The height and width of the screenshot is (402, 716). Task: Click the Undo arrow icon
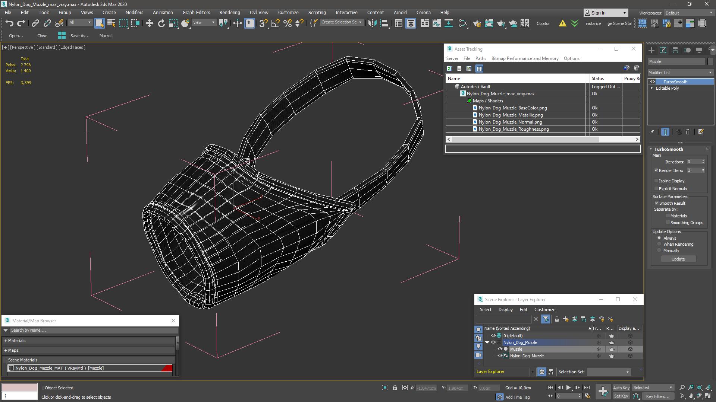point(9,23)
